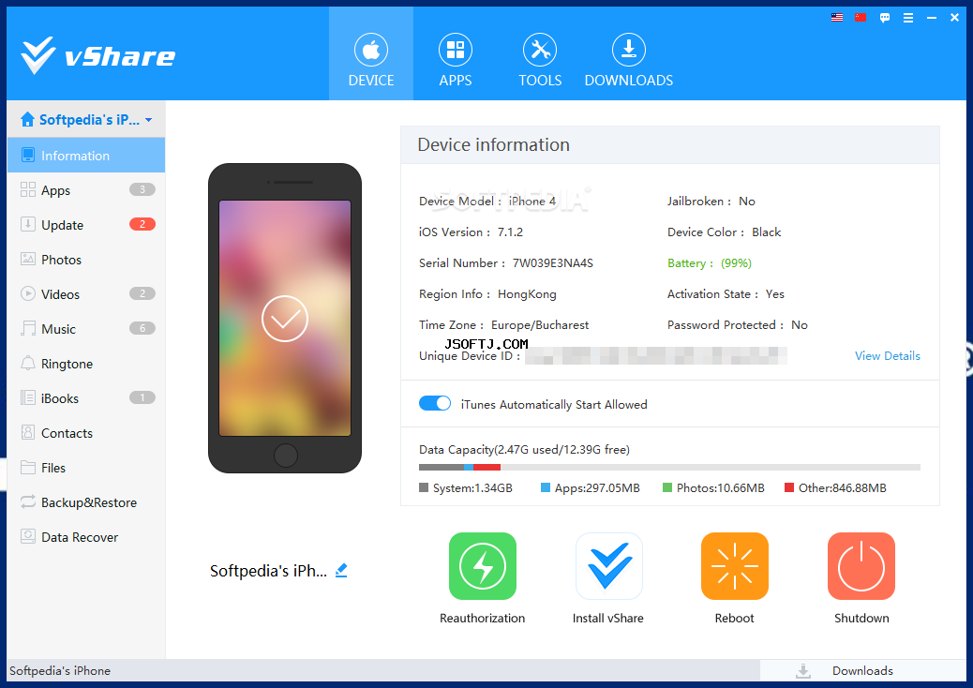The height and width of the screenshot is (688, 973).
Task: Click the Music count badge 6
Action: (142, 328)
